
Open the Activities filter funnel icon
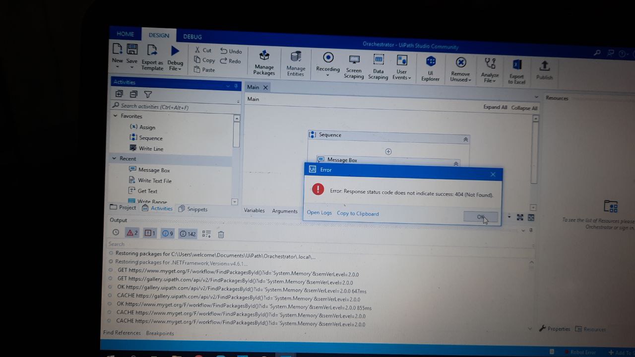tap(148, 94)
